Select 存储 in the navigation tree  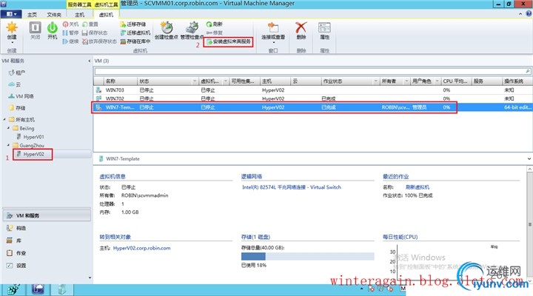point(17,108)
